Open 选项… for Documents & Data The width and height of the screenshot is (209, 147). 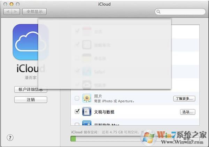coord(188,112)
